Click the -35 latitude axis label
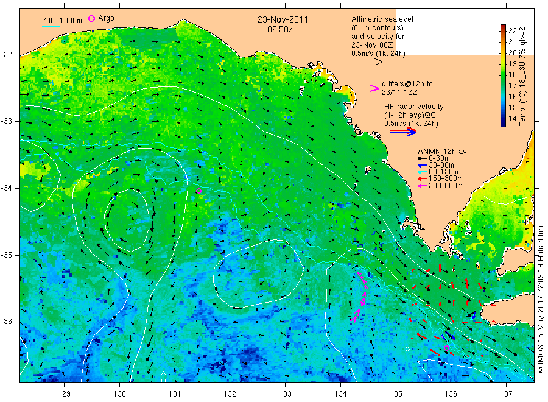This screenshot has width=548, height=402. pos(6,255)
